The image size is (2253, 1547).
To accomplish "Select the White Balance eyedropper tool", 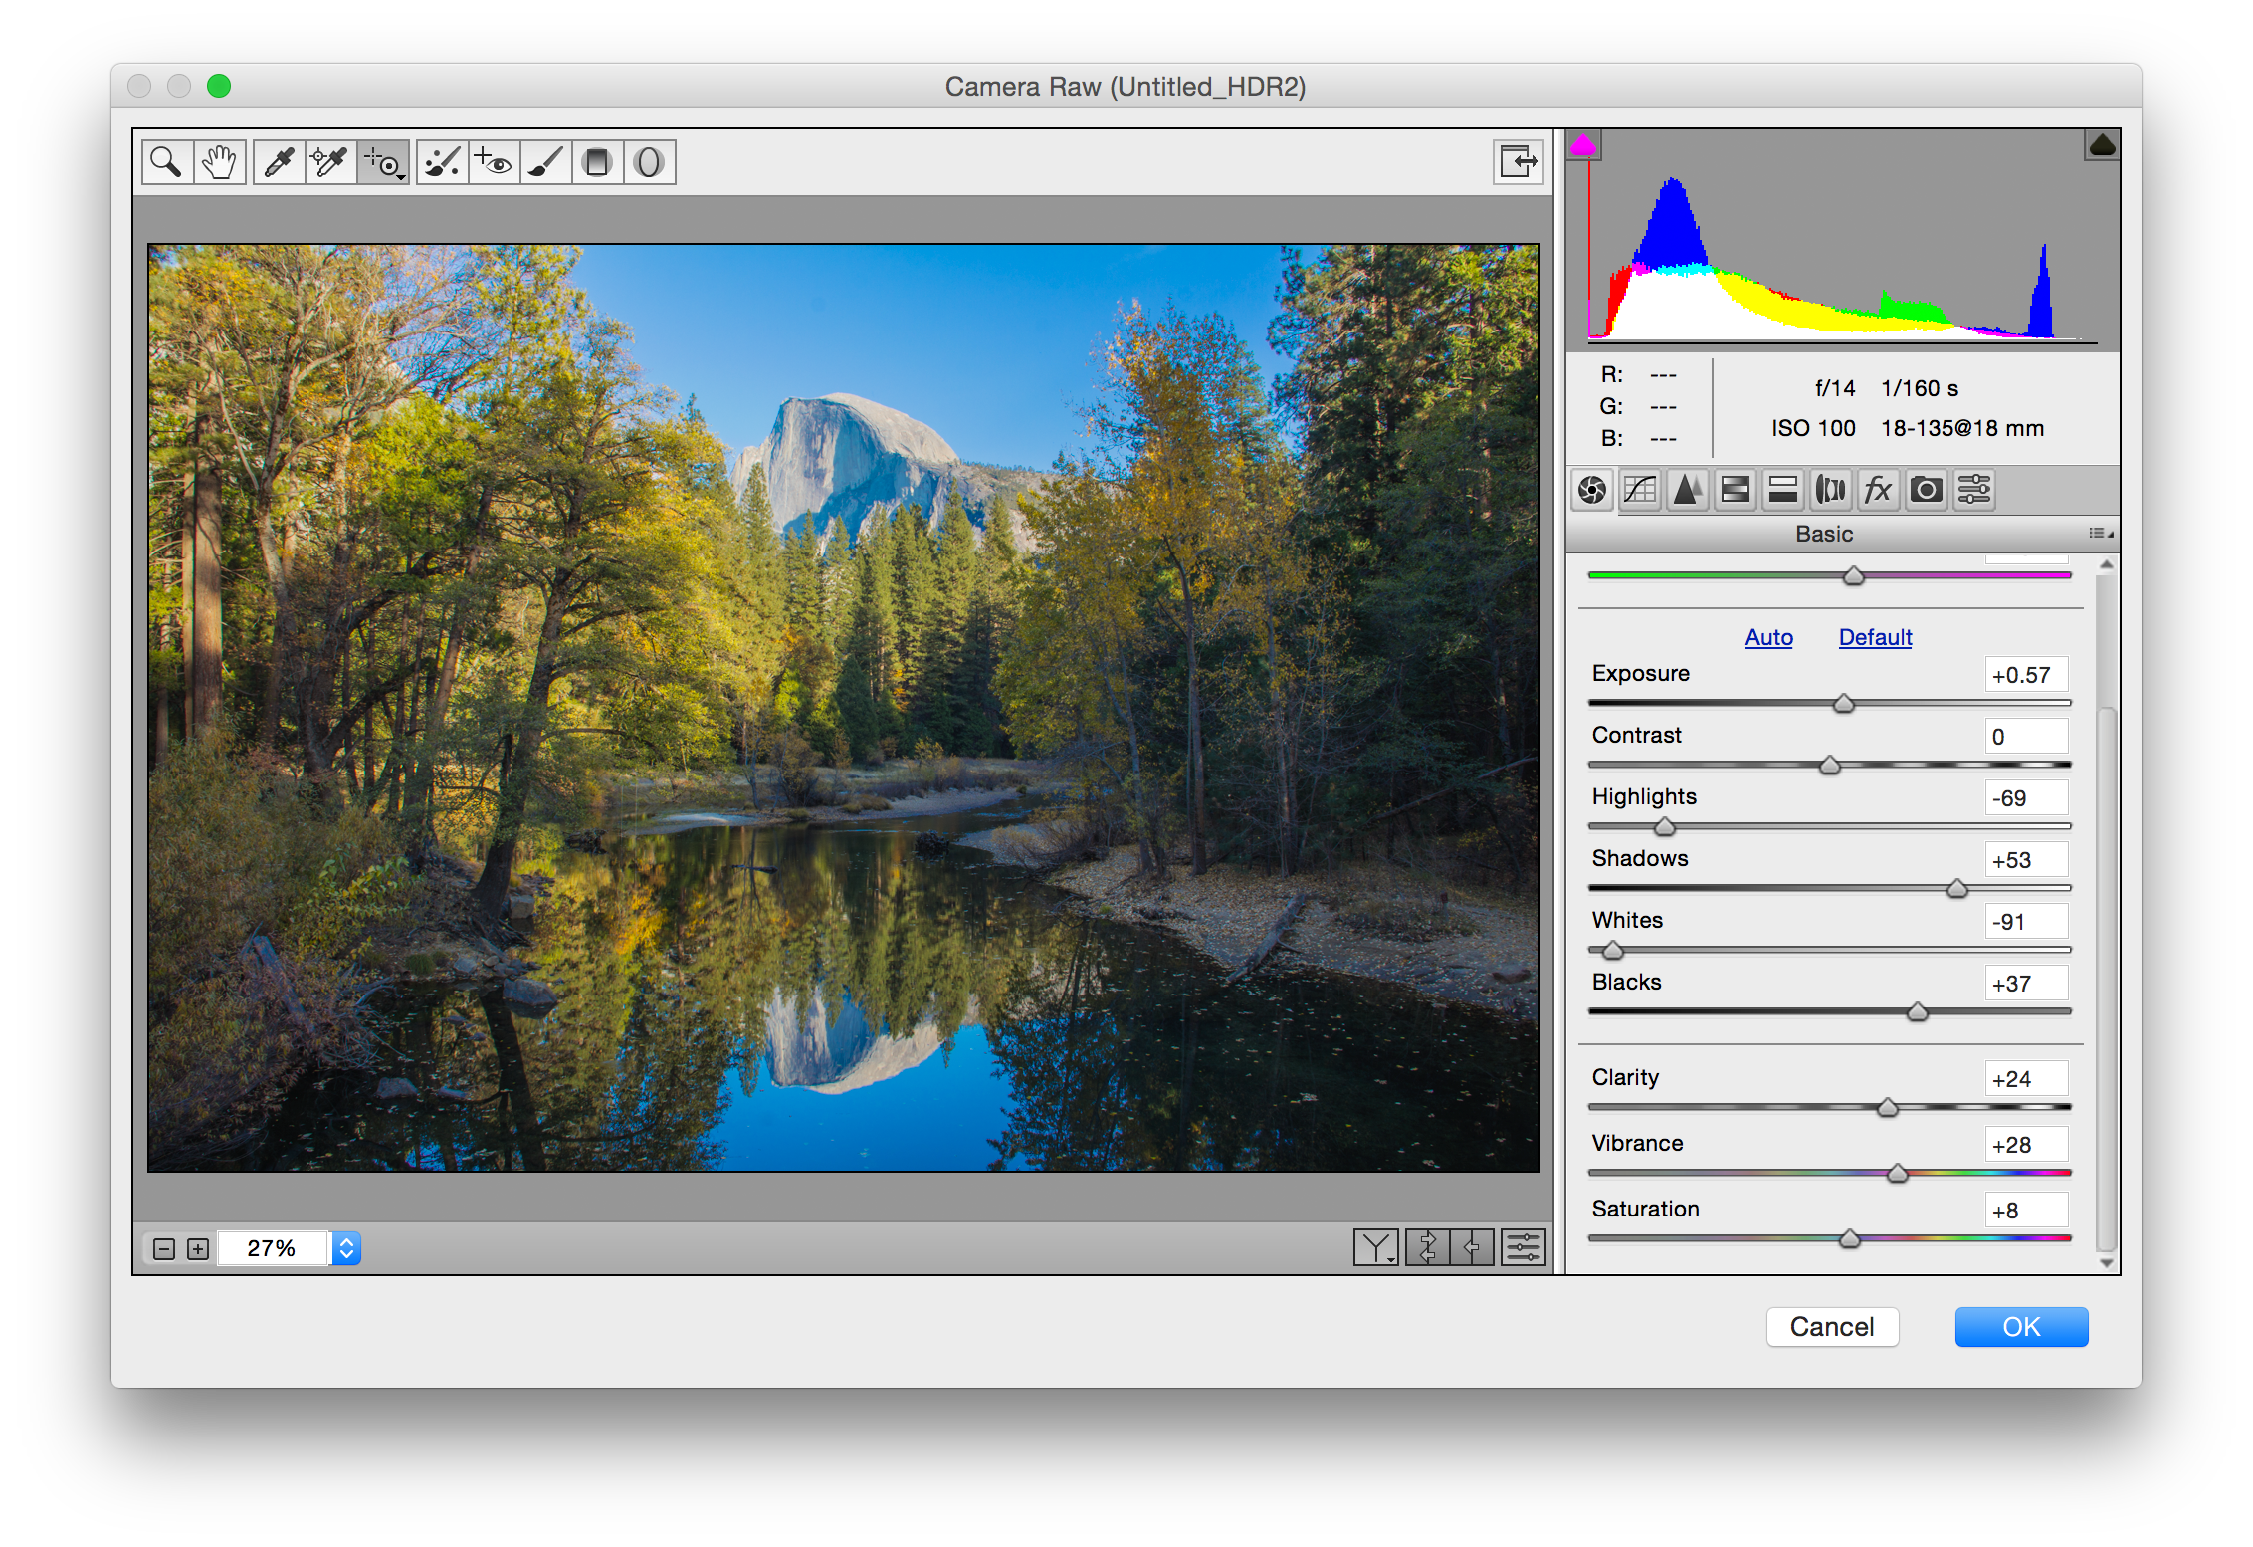I will 280,162.
